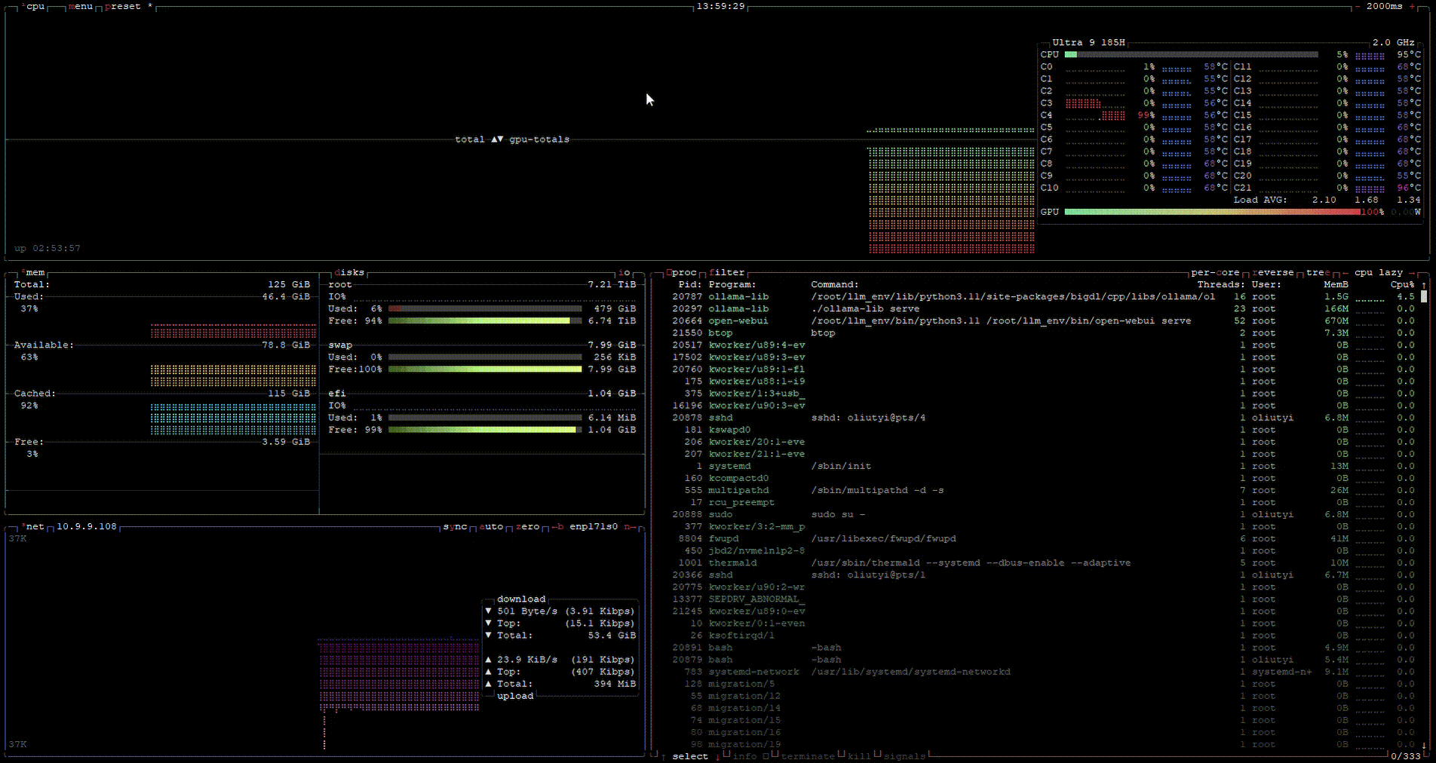
Task: Toggle per-core CPU usage display
Action: point(1214,273)
